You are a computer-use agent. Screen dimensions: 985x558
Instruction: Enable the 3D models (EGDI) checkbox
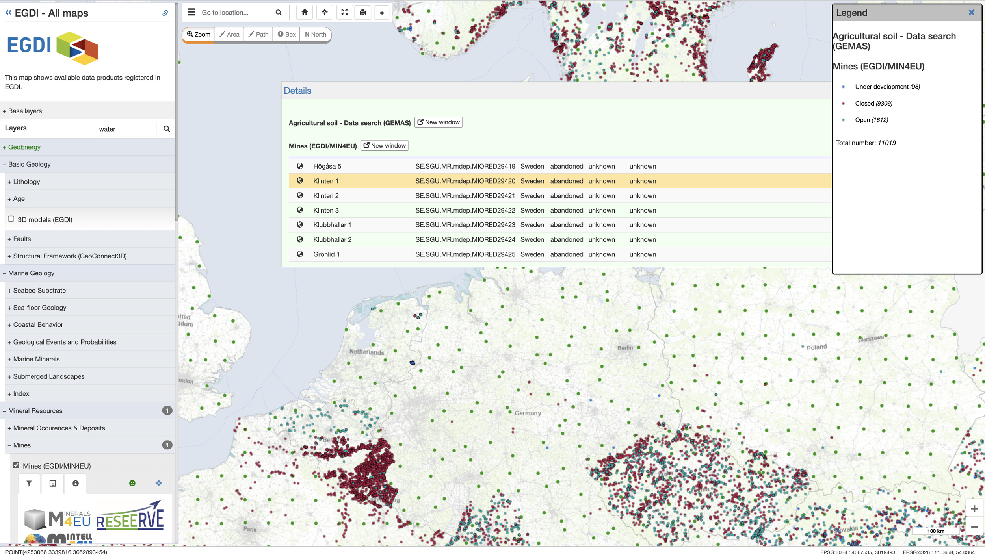[11, 219]
